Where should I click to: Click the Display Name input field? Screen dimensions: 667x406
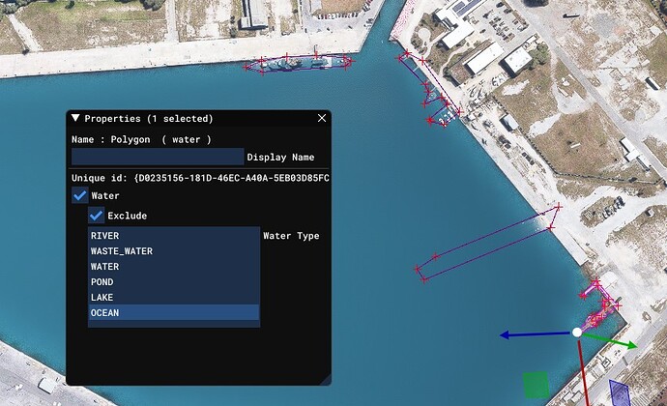(158, 157)
